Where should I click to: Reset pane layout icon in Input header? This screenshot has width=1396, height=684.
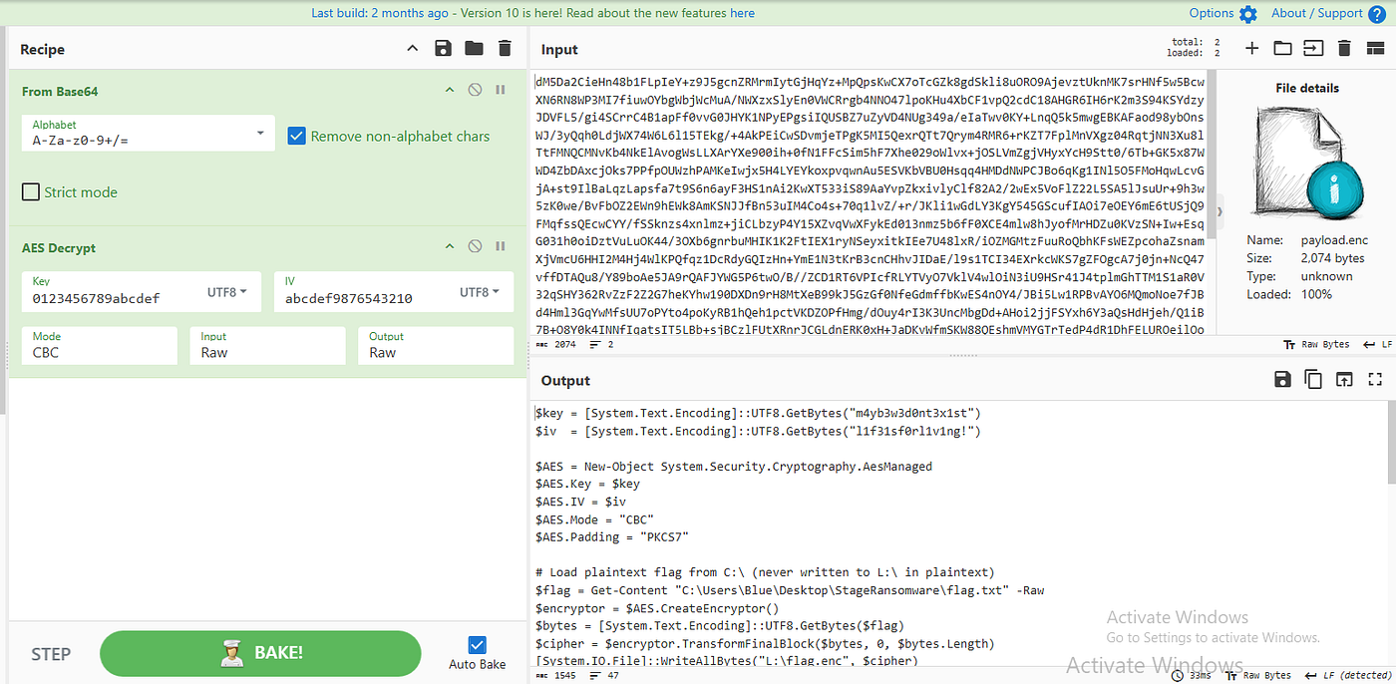(1375, 48)
